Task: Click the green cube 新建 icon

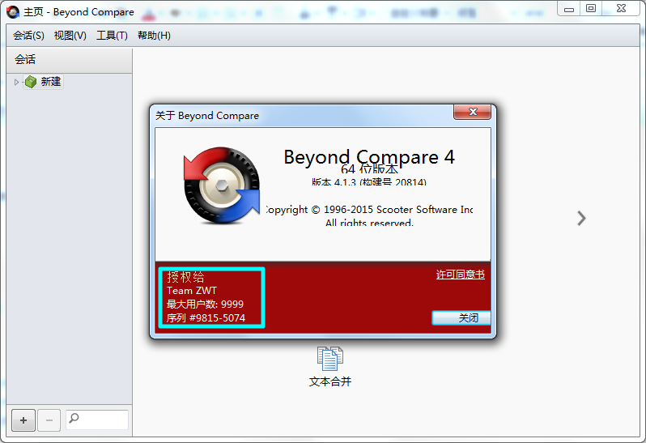Action: coord(31,82)
